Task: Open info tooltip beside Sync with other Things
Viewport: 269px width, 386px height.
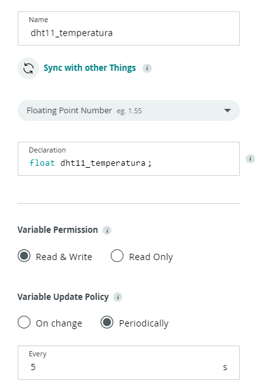Action: 147,68
